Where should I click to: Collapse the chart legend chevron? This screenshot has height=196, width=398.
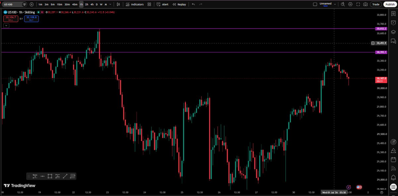6,25
